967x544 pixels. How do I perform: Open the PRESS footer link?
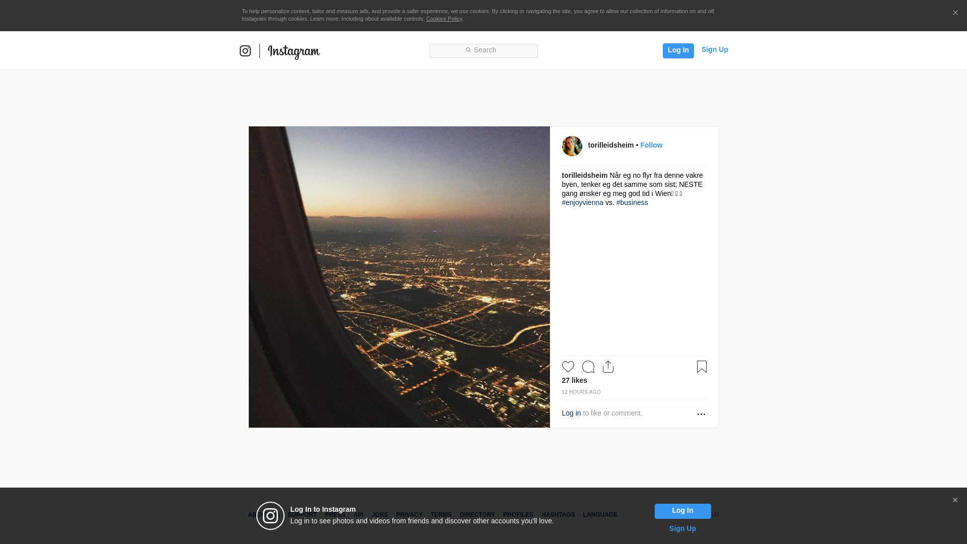[x=335, y=515]
